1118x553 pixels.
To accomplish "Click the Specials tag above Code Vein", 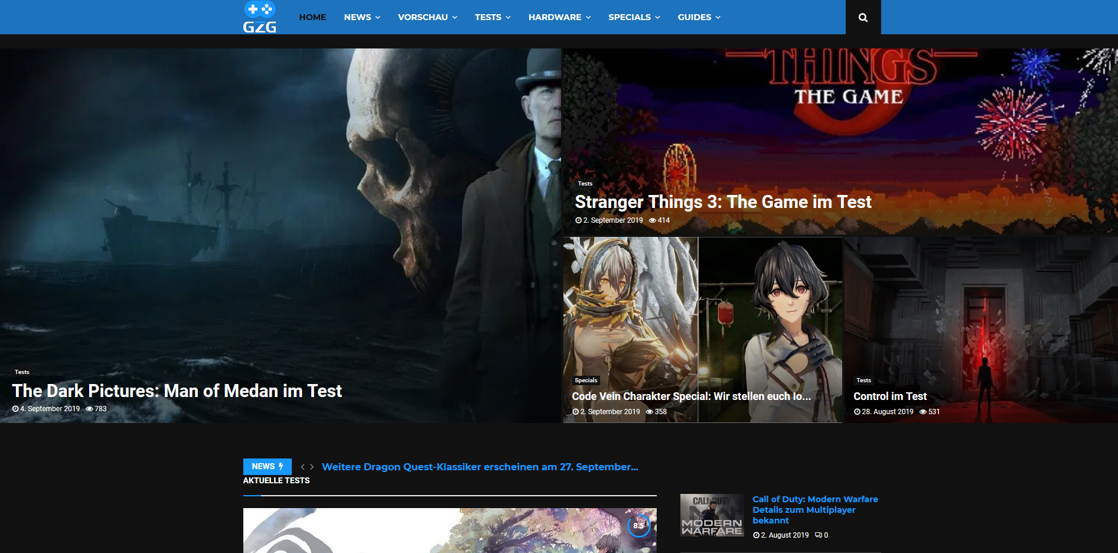I will click(586, 380).
